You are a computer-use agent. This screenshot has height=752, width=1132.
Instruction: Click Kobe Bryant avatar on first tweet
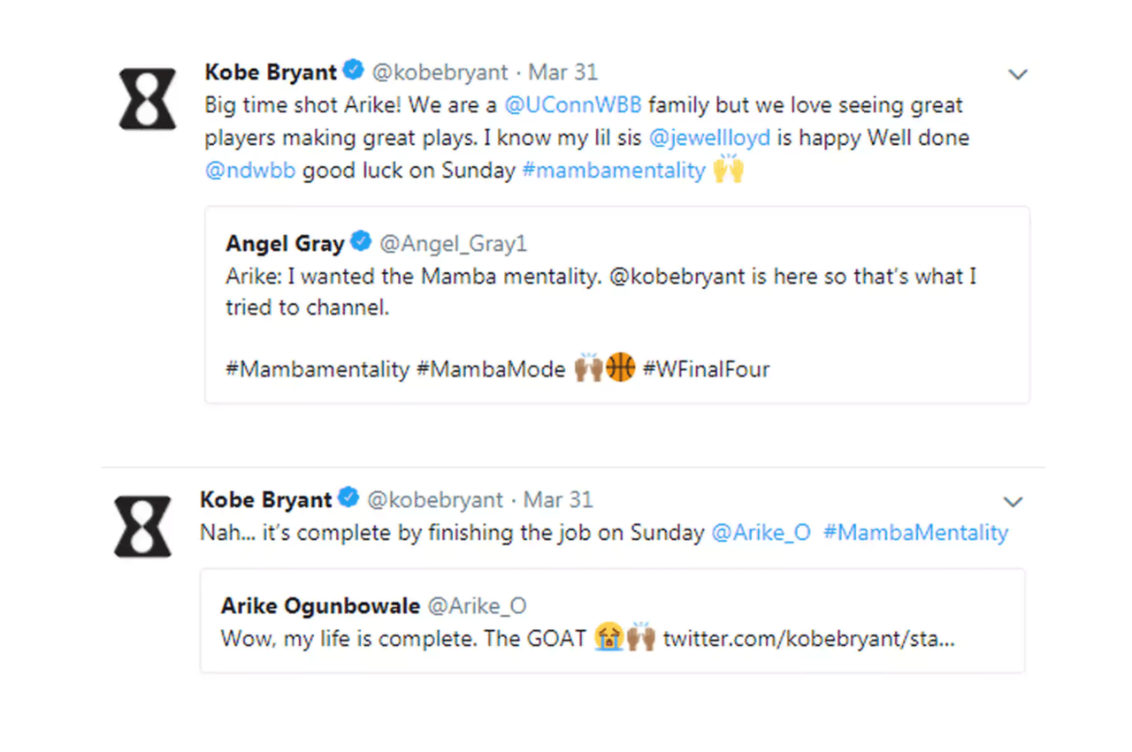[148, 98]
